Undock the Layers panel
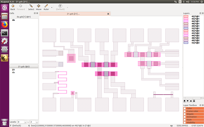The height and width of the screenshot is (127, 204). pyautogui.click(x=200, y=13)
